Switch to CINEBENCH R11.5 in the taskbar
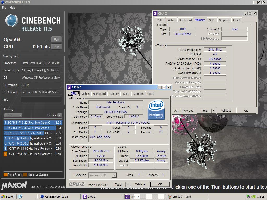267x200 pixels. click(x=60, y=197)
